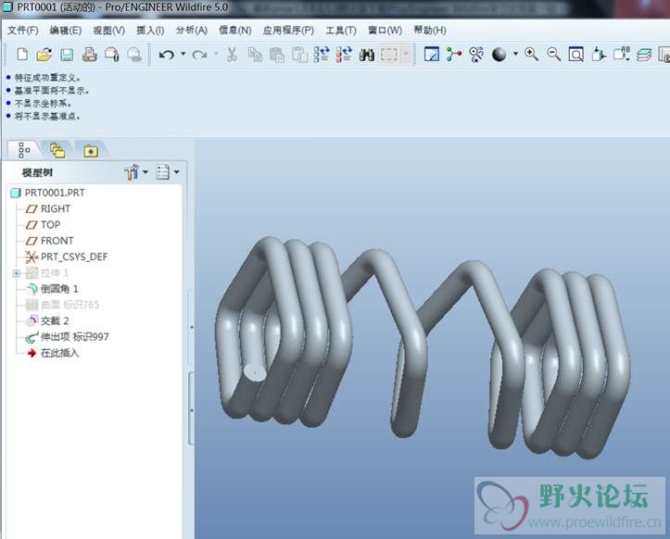Undo the last operation
The width and height of the screenshot is (670, 539).
pyautogui.click(x=166, y=55)
